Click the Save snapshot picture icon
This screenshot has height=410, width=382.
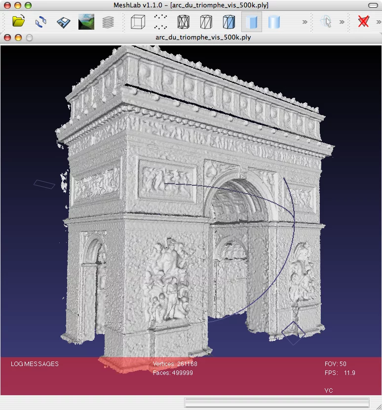point(86,22)
